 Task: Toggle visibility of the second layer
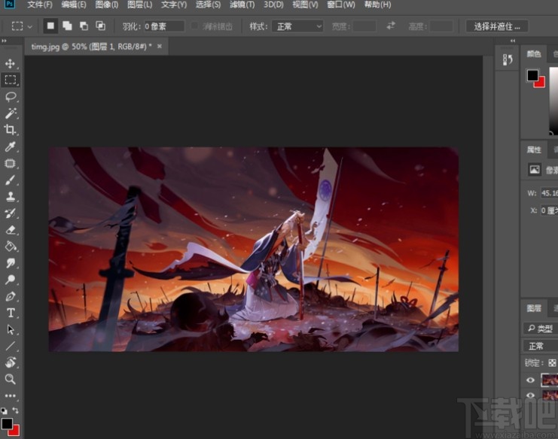click(530, 395)
